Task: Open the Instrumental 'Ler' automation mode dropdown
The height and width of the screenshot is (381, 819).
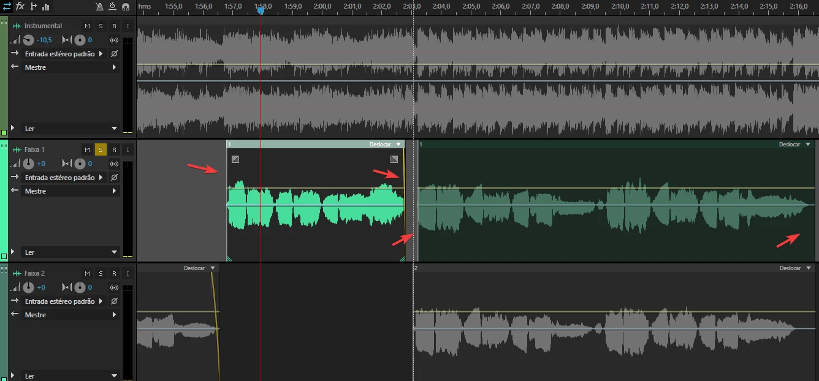Action: coord(71,129)
